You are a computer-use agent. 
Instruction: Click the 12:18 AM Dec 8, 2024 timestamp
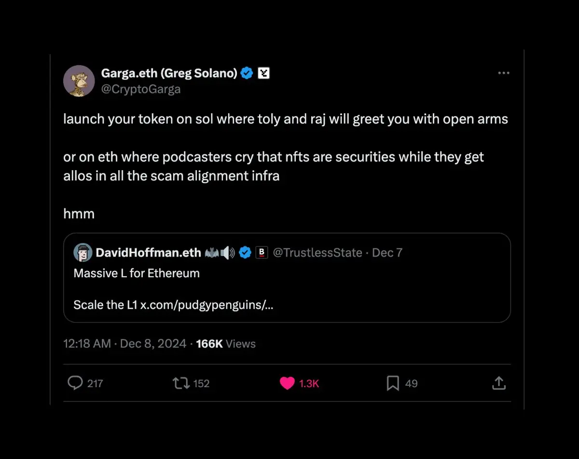click(x=124, y=344)
